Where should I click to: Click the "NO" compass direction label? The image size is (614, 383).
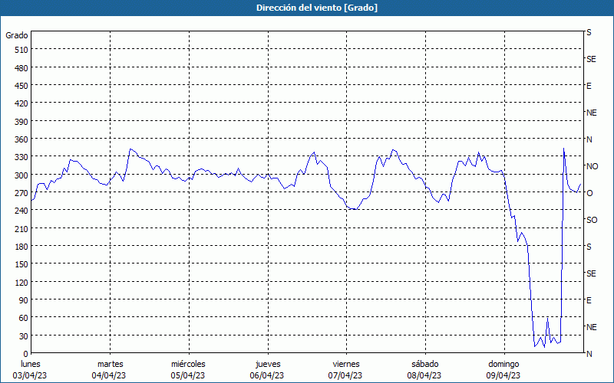pos(593,166)
